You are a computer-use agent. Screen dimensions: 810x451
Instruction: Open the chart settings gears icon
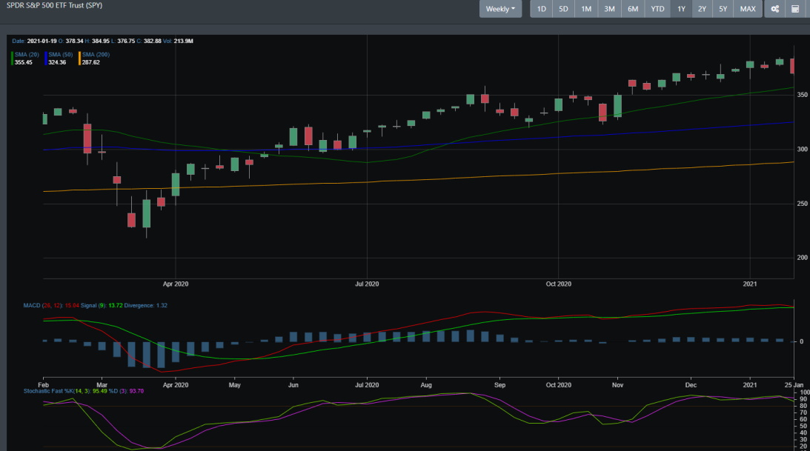775,9
